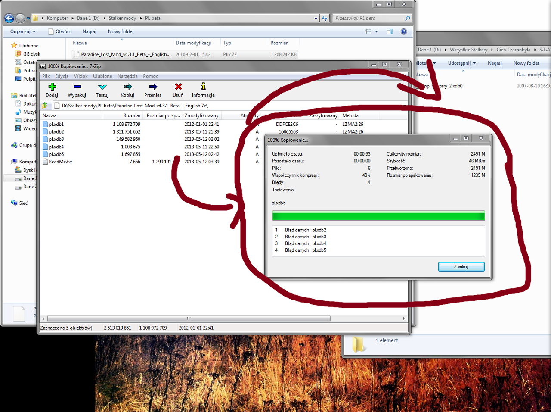Click Nagraj in PL beta Explorer toolbar
Viewport: 551px width, 412px height.
(x=89, y=31)
